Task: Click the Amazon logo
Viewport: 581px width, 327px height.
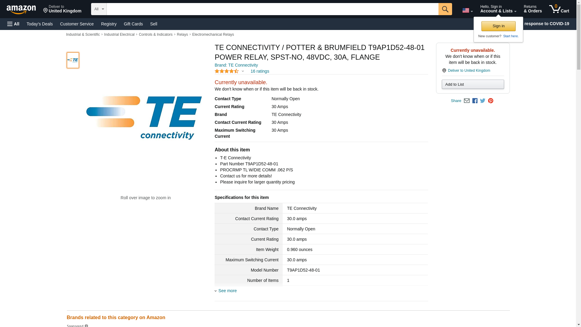Action: tap(21, 9)
